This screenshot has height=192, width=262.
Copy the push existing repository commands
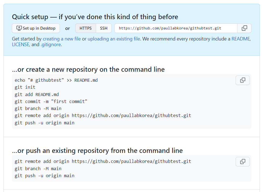(243, 162)
